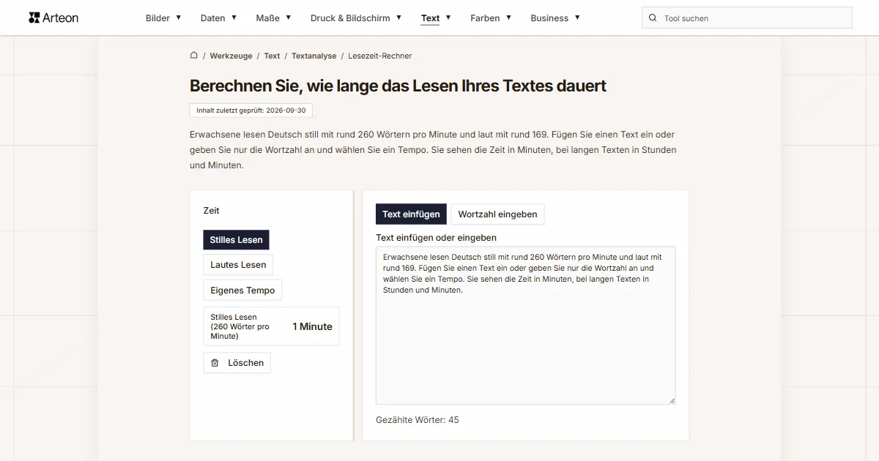Expand the Druck & Bildschirm dropdown arrow

398,18
